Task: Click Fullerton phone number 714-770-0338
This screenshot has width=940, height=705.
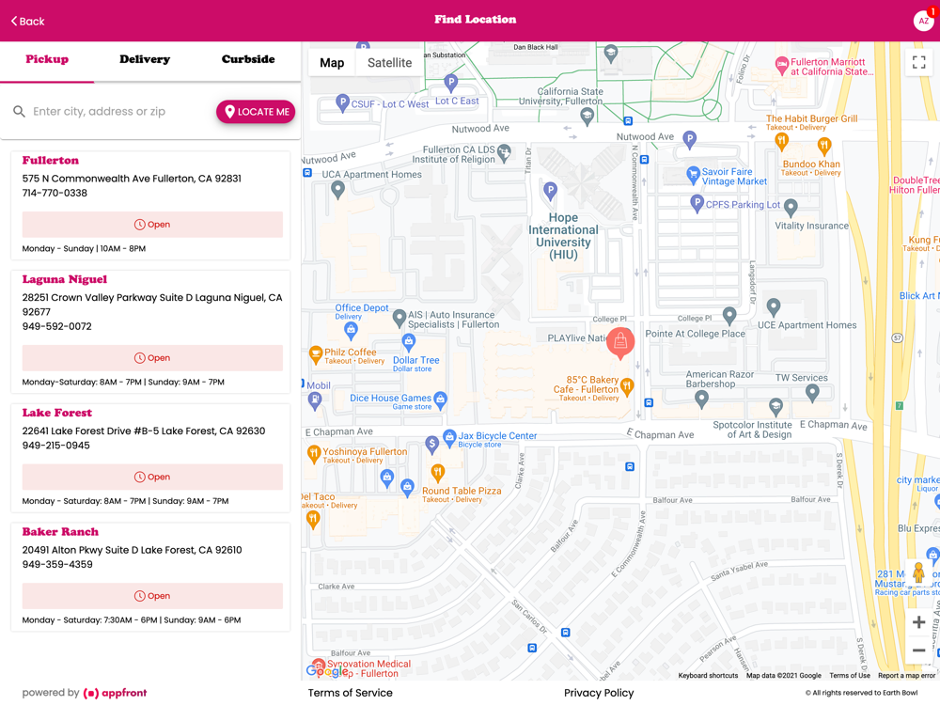Action: [55, 193]
